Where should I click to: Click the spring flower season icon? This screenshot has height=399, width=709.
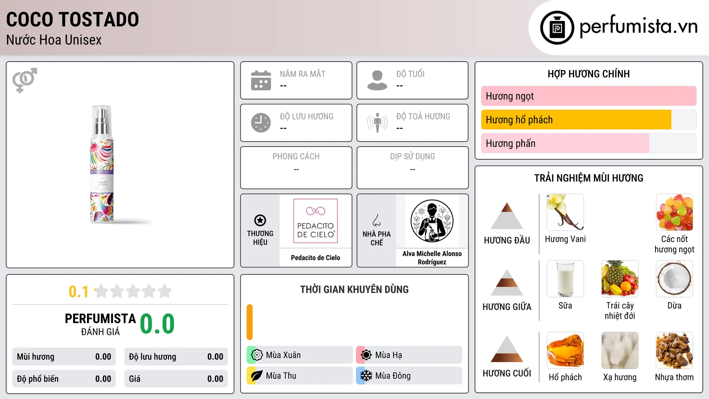(x=257, y=355)
